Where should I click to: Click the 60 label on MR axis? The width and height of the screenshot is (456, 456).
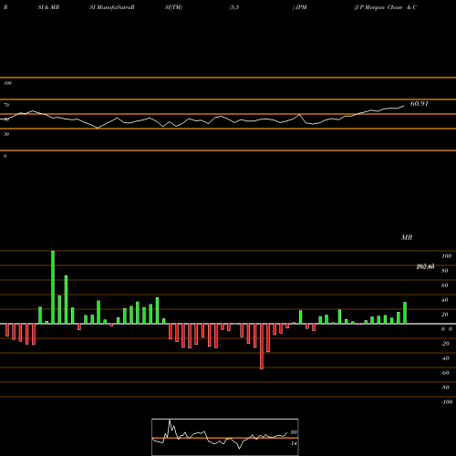[x=445, y=285]
